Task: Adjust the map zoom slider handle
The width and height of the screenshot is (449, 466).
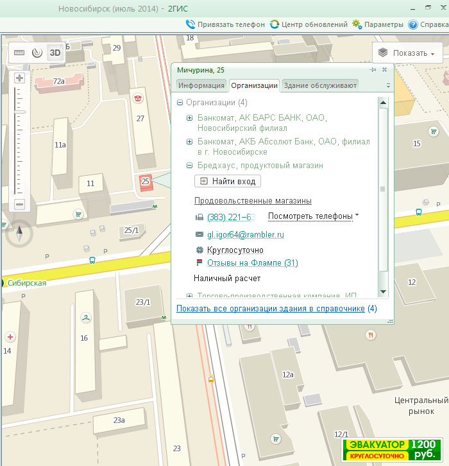Action: pos(20,112)
